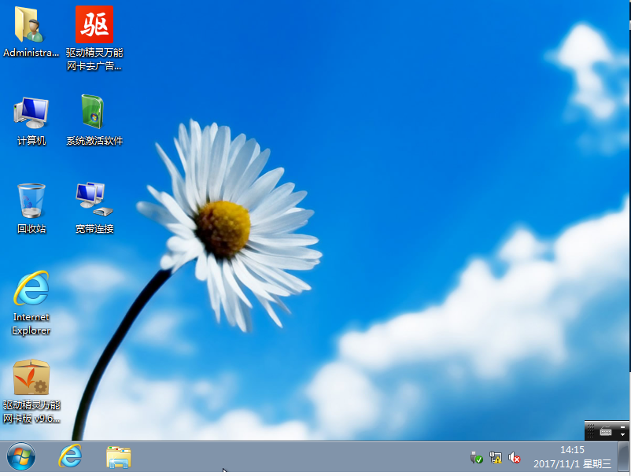The height and width of the screenshot is (476, 631).
Task: Minimize the language bar
Action: pyautogui.click(x=622, y=427)
